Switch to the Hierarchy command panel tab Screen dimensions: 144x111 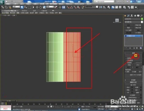click(132, 16)
